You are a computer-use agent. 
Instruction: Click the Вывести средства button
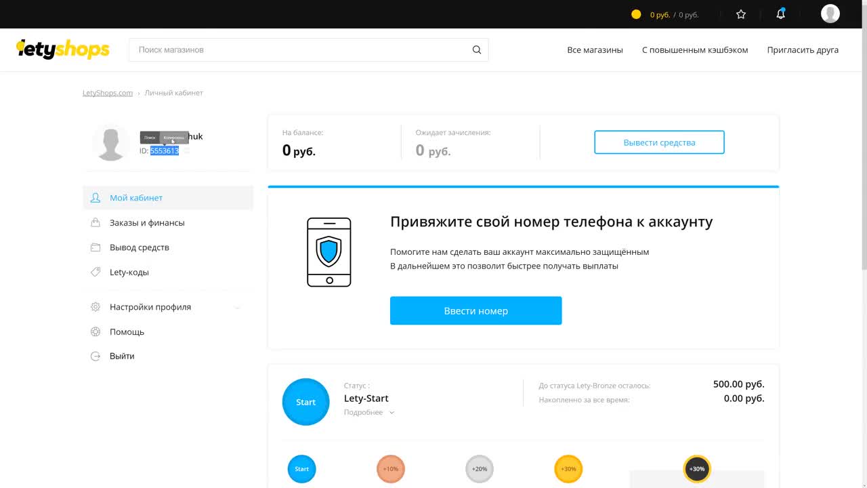[659, 142]
